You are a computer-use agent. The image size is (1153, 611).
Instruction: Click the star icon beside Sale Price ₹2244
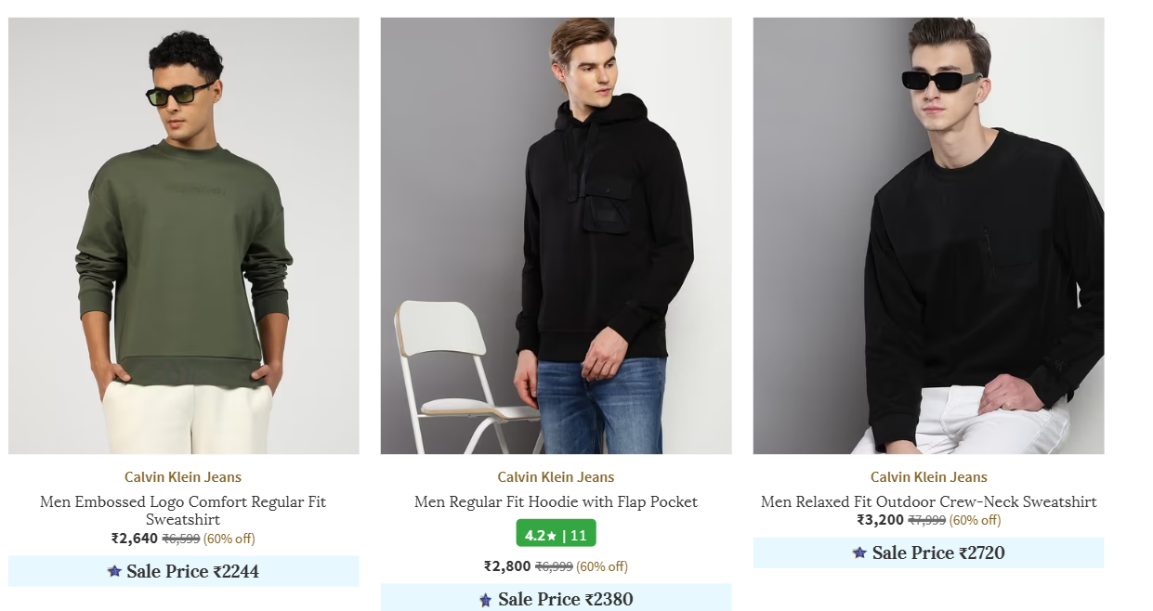(114, 571)
